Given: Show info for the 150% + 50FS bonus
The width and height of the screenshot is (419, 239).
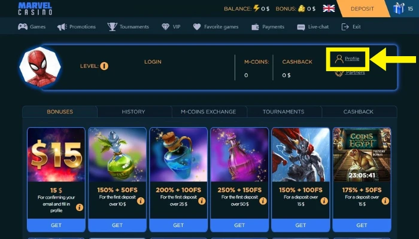Looking at the screenshot, I should click(x=141, y=201).
